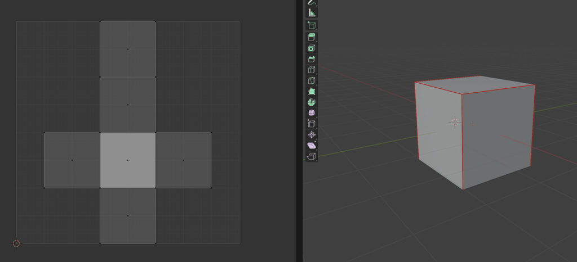Choose the Shear tool
This screenshot has height=262, width=577.
pos(312,145)
